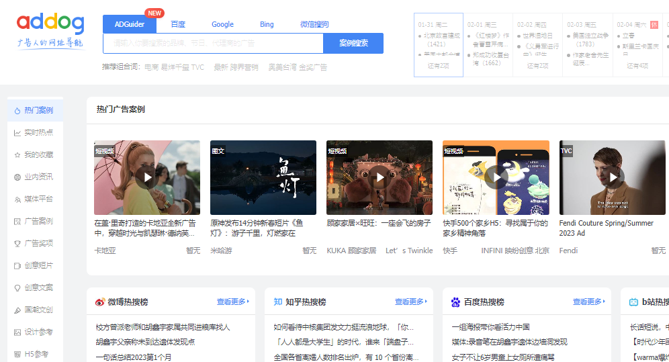Click the icon beside H5参考

pos(17,355)
